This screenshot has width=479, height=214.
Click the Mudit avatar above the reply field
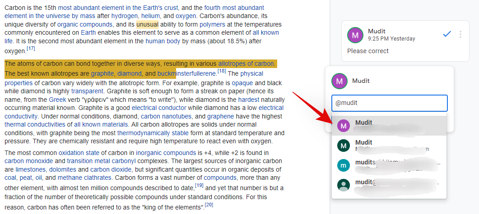tap(339, 81)
